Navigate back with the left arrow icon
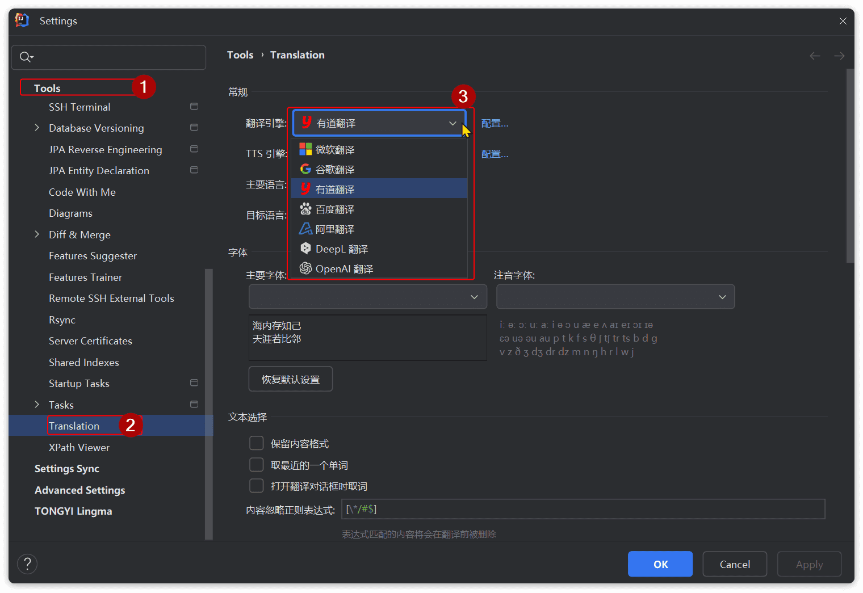 pyautogui.click(x=815, y=56)
